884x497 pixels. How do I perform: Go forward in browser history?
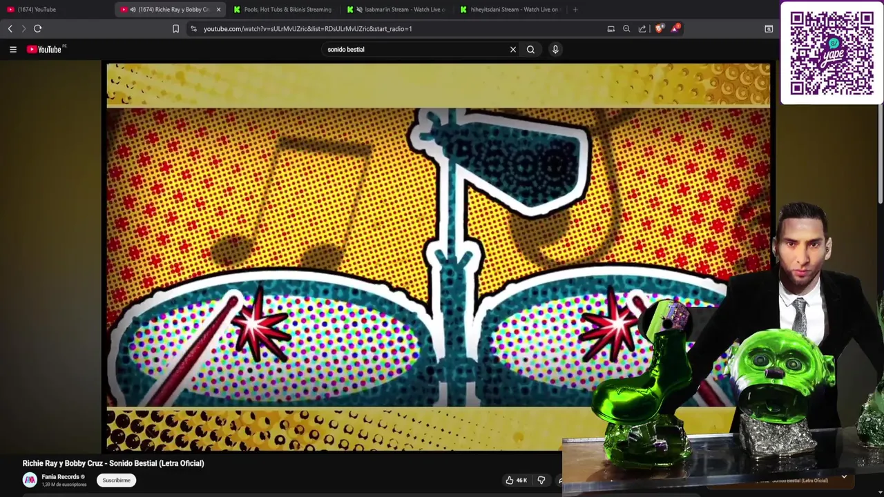pyautogui.click(x=23, y=28)
